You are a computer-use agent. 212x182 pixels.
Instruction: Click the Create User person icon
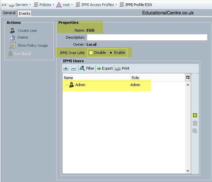point(12,31)
